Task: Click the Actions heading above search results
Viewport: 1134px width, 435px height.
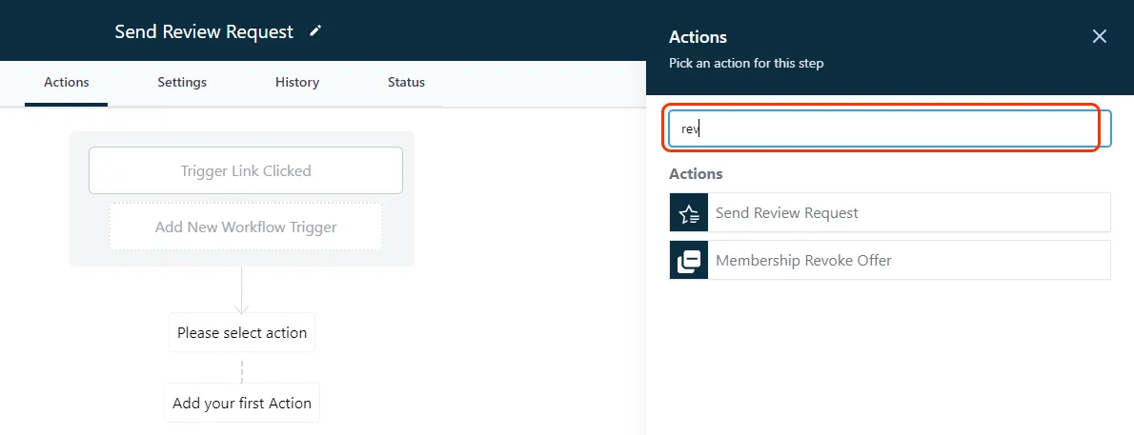Action: pos(696,174)
